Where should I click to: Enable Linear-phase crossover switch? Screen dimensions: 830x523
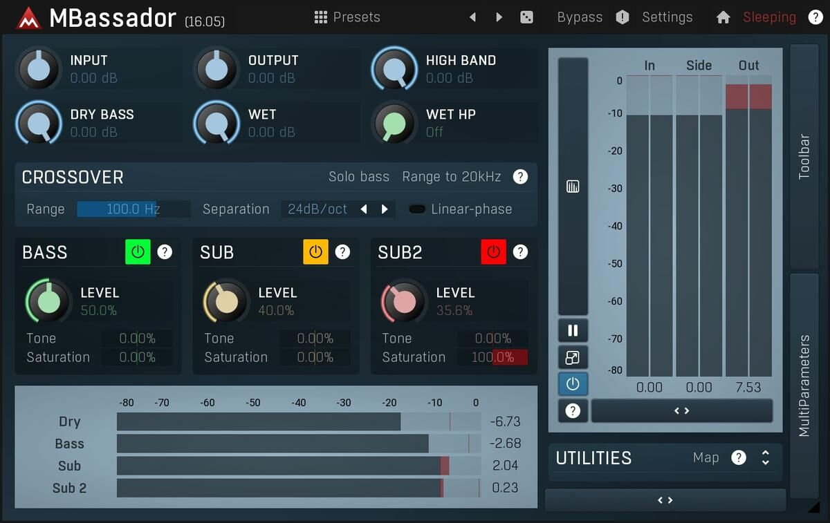tap(417, 209)
